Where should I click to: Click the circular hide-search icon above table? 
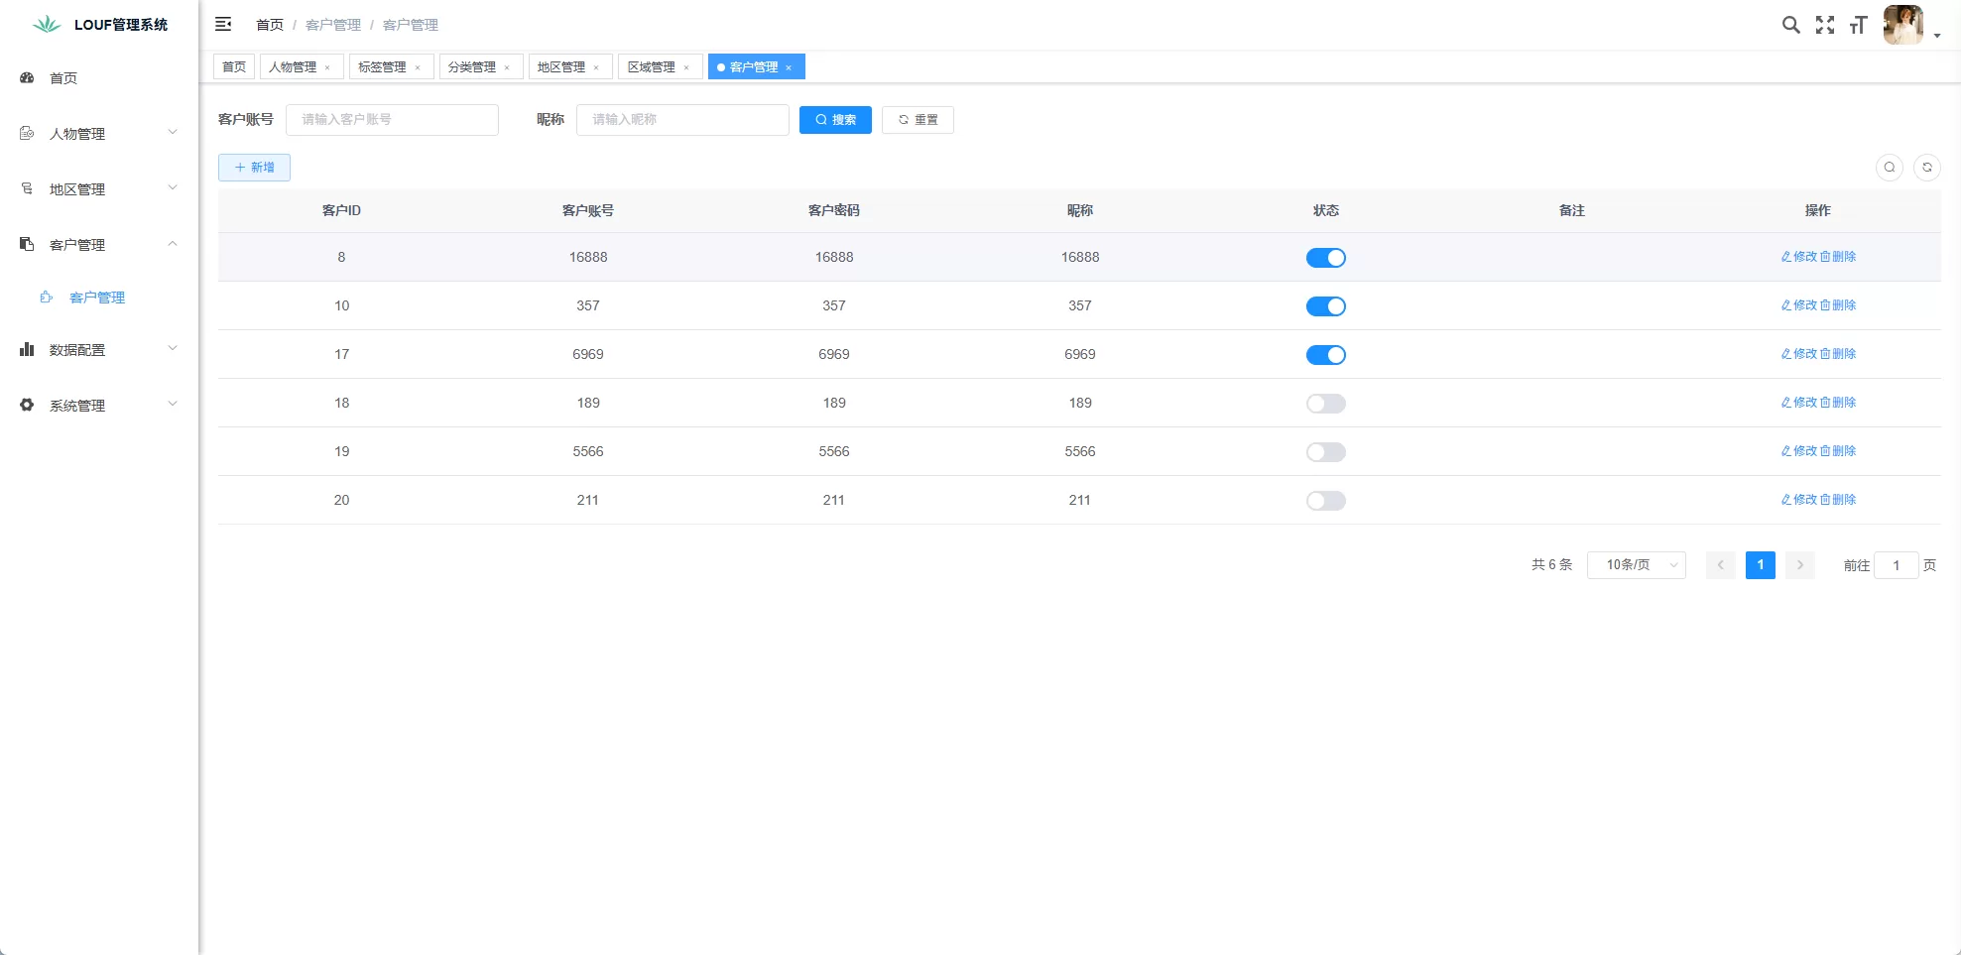pos(1889,168)
